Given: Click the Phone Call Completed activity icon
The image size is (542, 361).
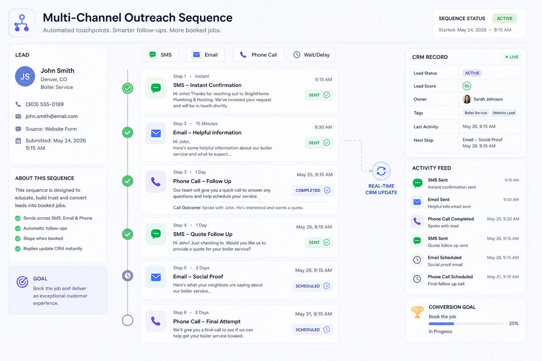Looking at the screenshot, I should [x=417, y=222].
